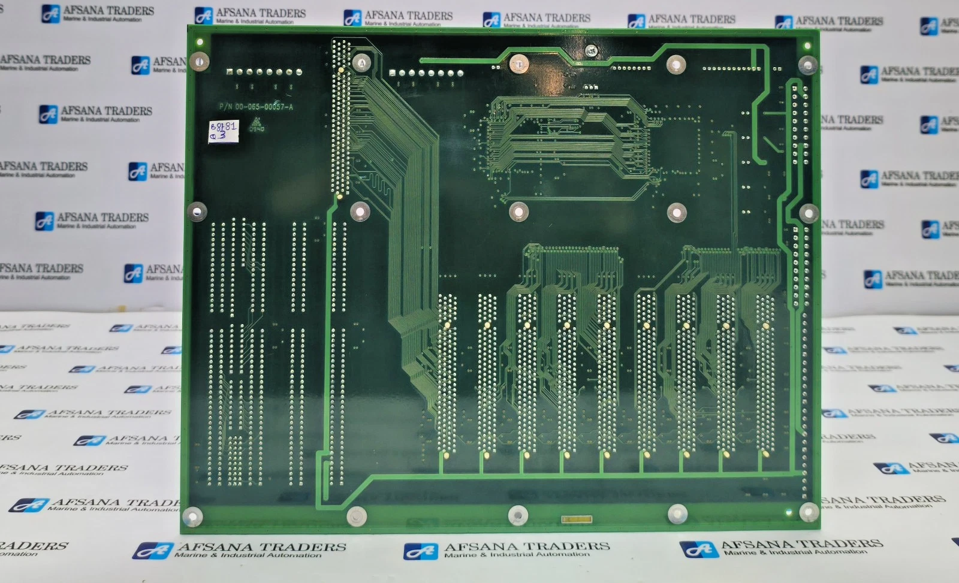
Task: Click the bottom-left corner mounting standoff
Action: coord(192,515)
